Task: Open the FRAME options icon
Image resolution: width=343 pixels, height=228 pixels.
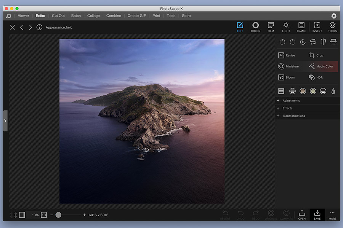Action: click(x=301, y=27)
